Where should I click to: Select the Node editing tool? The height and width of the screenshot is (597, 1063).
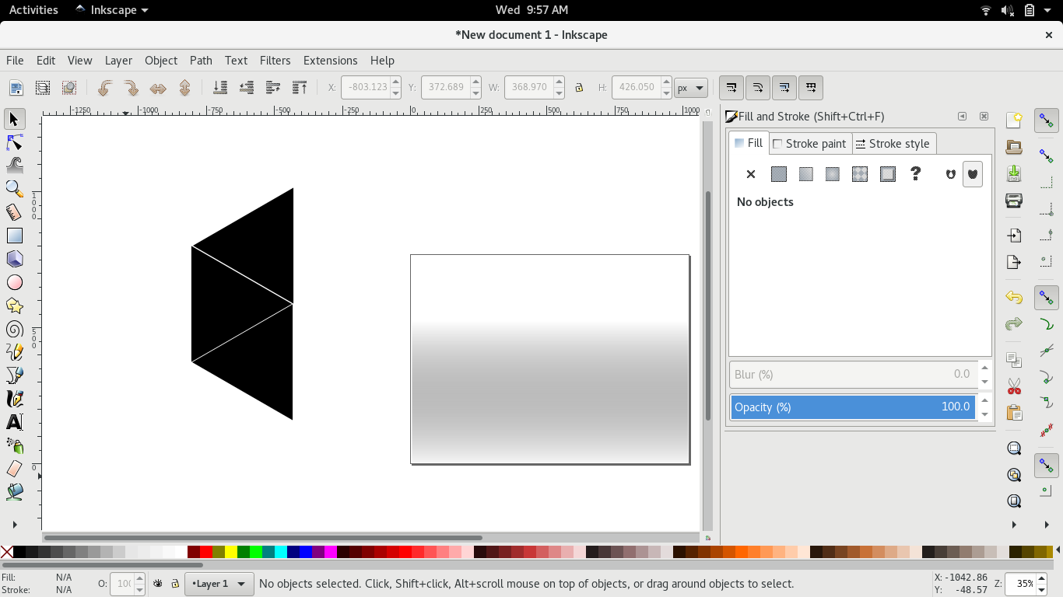pyautogui.click(x=15, y=142)
